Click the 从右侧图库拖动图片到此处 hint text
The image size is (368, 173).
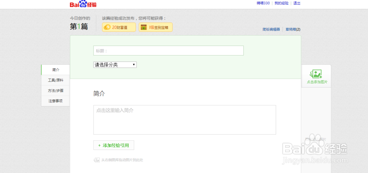(122, 160)
